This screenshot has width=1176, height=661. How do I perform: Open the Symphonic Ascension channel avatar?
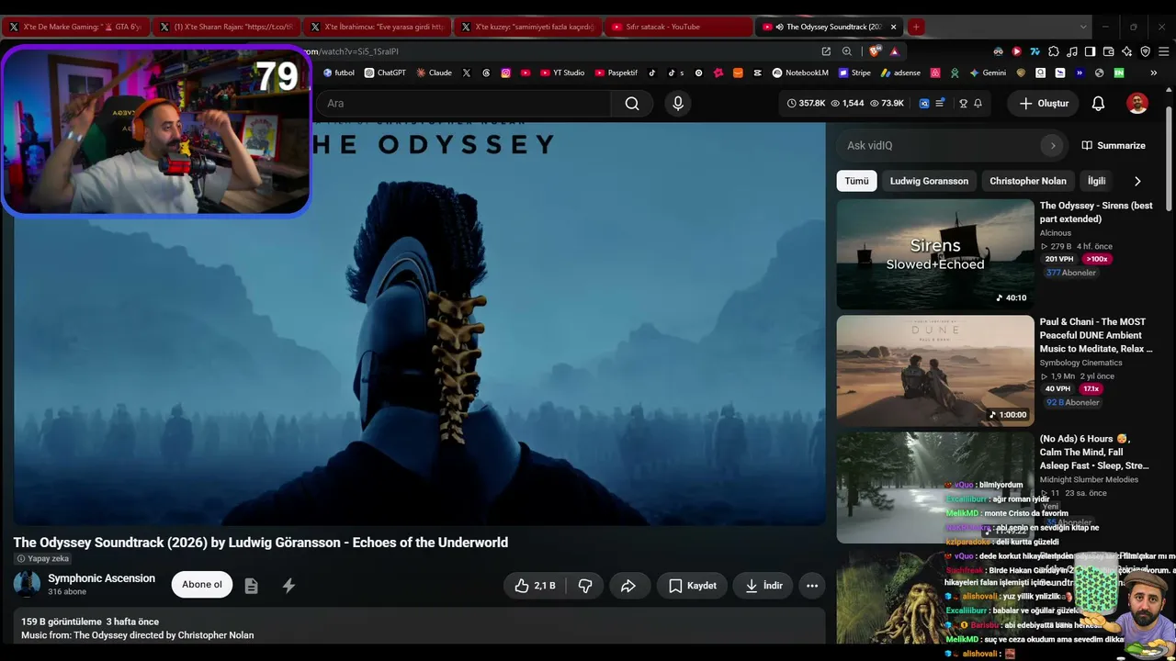(27, 584)
